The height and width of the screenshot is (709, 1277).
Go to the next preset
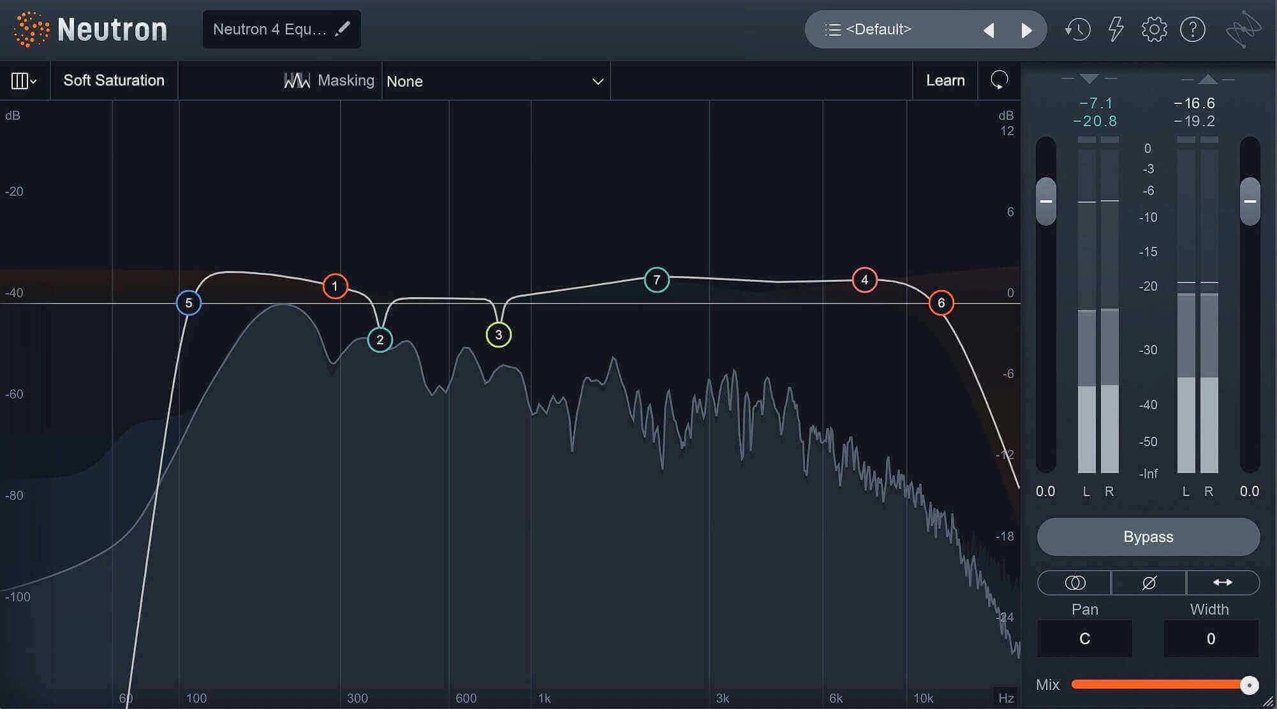(1026, 30)
